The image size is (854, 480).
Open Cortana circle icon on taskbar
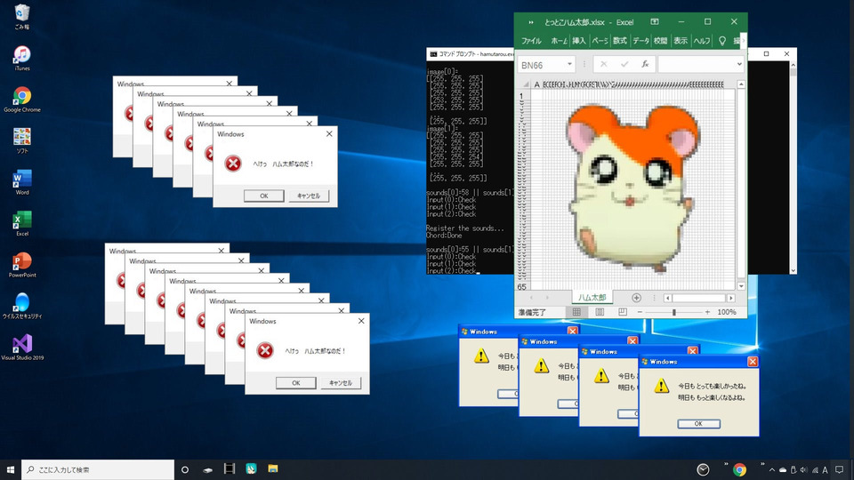pyautogui.click(x=185, y=469)
